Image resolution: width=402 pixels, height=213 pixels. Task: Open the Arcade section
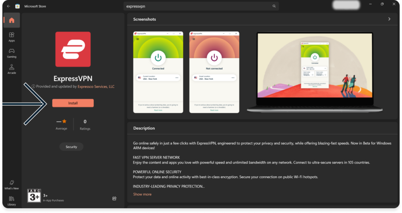(x=12, y=69)
